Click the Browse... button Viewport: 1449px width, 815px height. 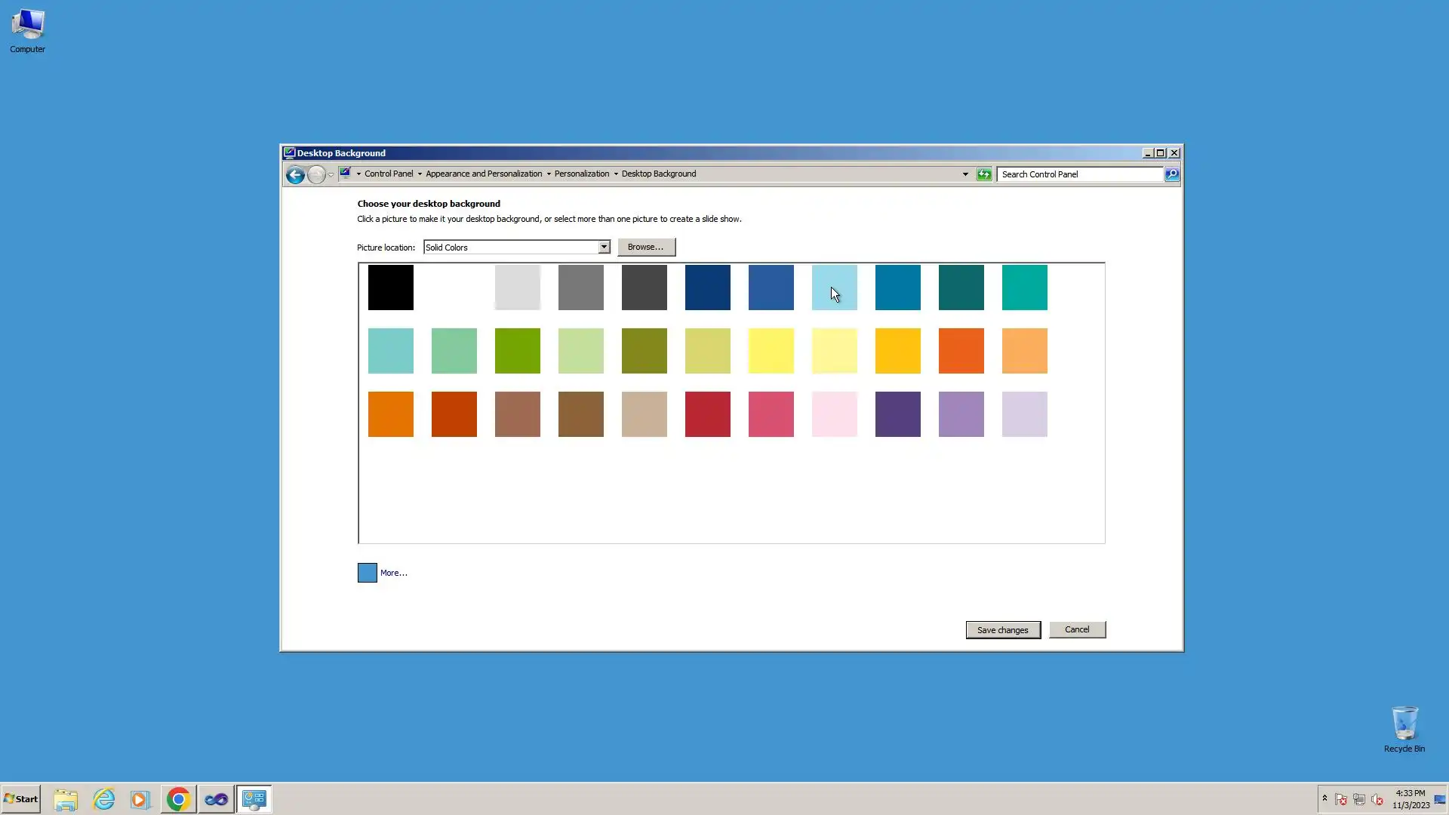[646, 248]
